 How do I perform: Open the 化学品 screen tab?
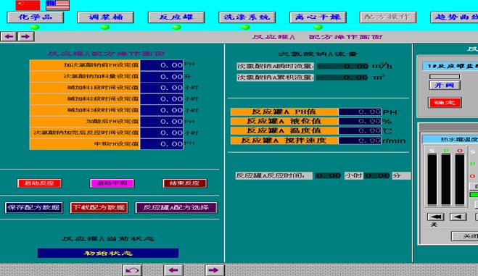(36, 17)
